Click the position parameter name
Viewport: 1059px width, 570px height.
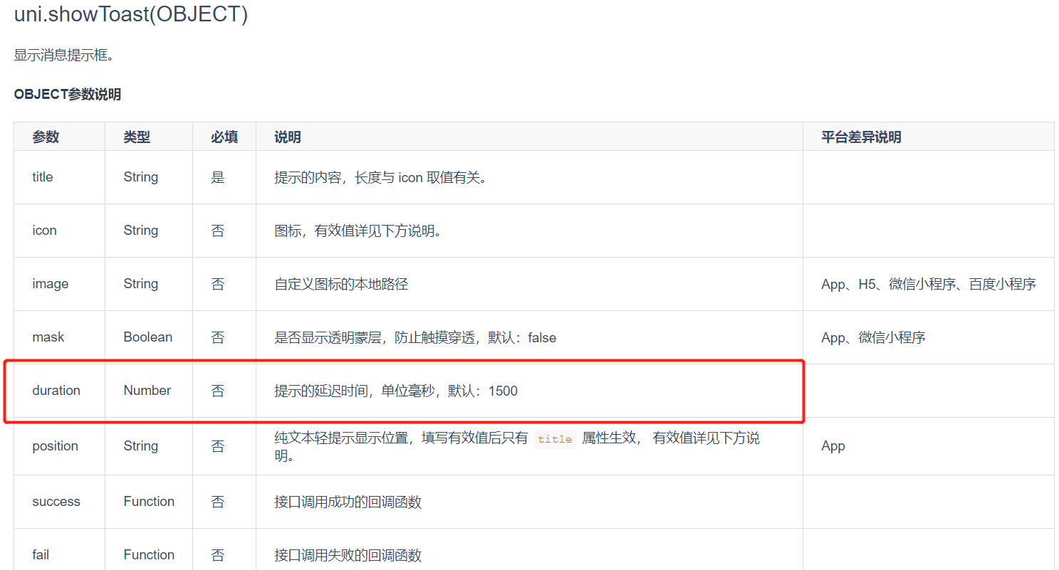(55, 445)
